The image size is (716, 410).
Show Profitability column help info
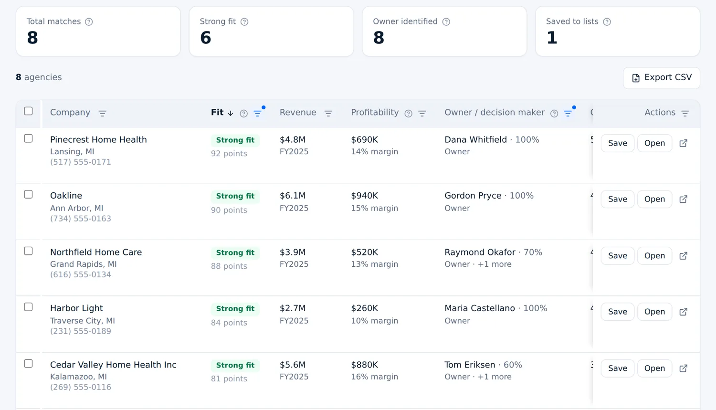[409, 113]
